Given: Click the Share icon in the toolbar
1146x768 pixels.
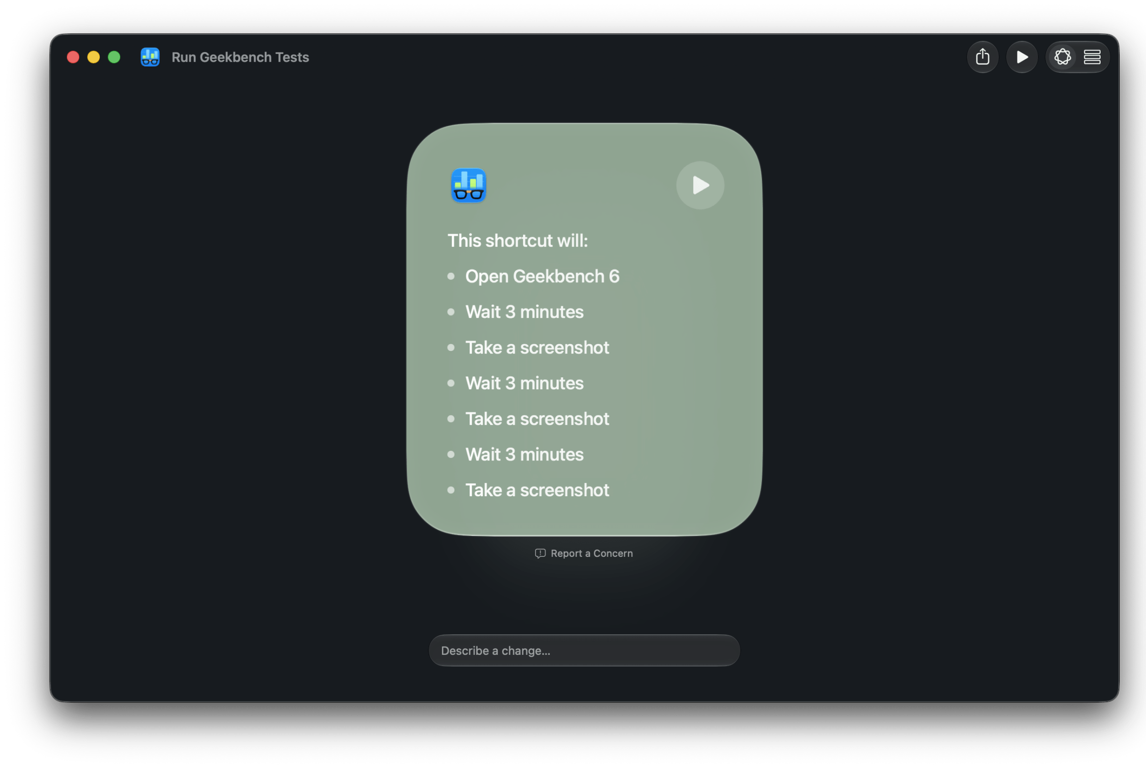Looking at the screenshot, I should [x=982, y=57].
